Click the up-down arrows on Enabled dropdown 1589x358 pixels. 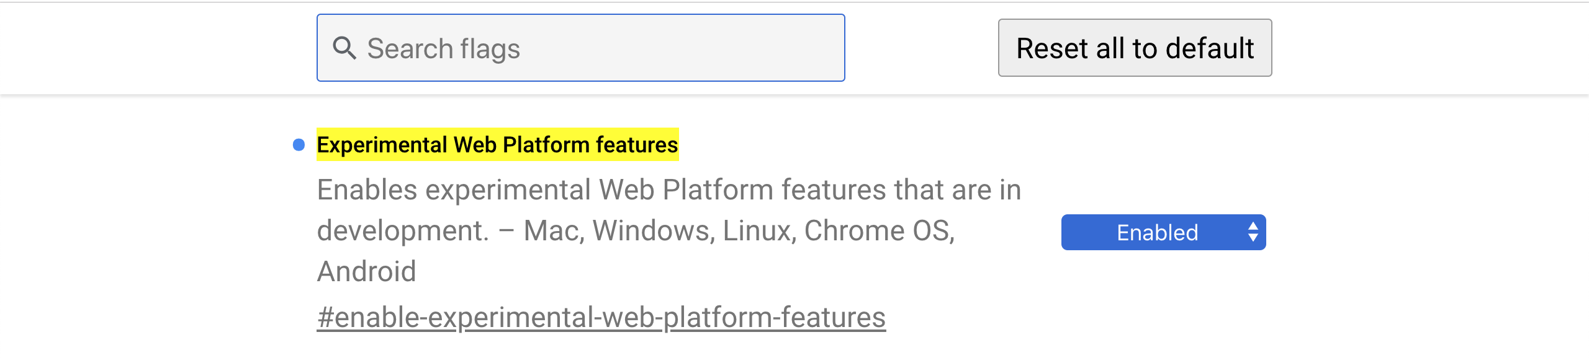point(1253,232)
